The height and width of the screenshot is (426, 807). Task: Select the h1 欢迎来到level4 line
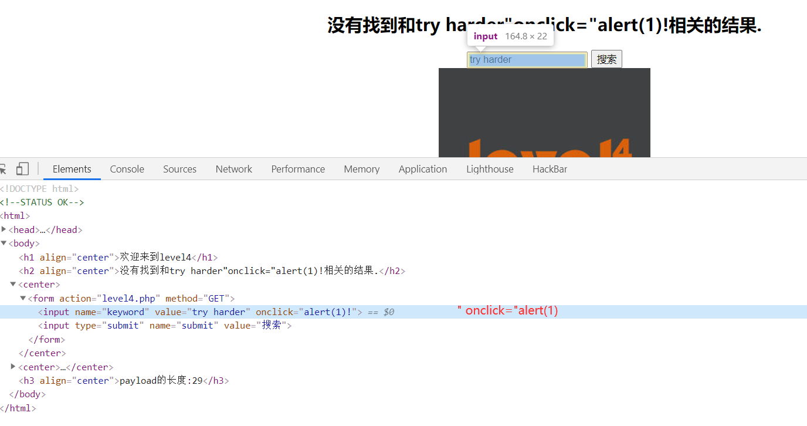coord(118,257)
